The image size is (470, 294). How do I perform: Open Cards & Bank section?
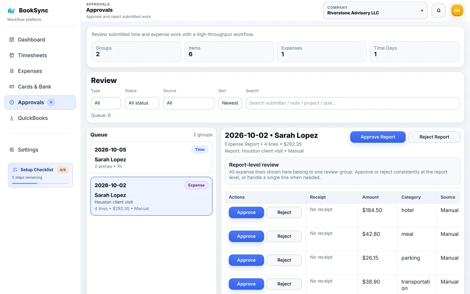pyautogui.click(x=40, y=87)
